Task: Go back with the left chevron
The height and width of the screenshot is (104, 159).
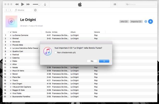Action: tap(6, 10)
